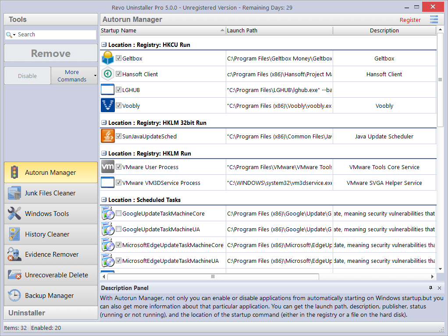448x336 pixels.
Task: Click the GoogleUpdateTaskMachineUA row icon
Action: click(108, 229)
